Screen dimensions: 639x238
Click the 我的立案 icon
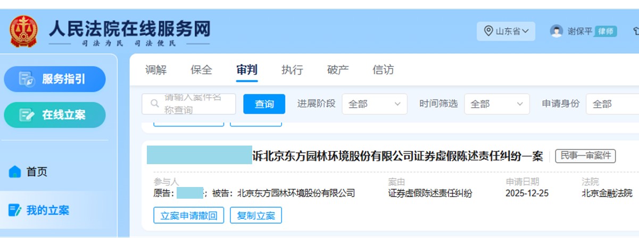(x=15, y=210)
